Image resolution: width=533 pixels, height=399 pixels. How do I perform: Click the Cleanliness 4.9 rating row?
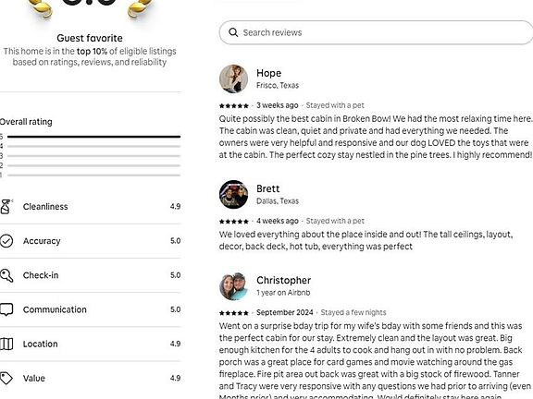(x=90, y=207)
